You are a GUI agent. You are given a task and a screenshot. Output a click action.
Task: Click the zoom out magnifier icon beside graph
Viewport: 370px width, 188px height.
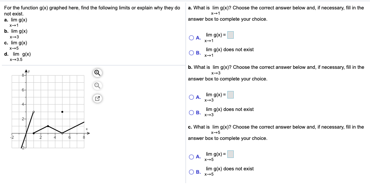click(97, 86)
